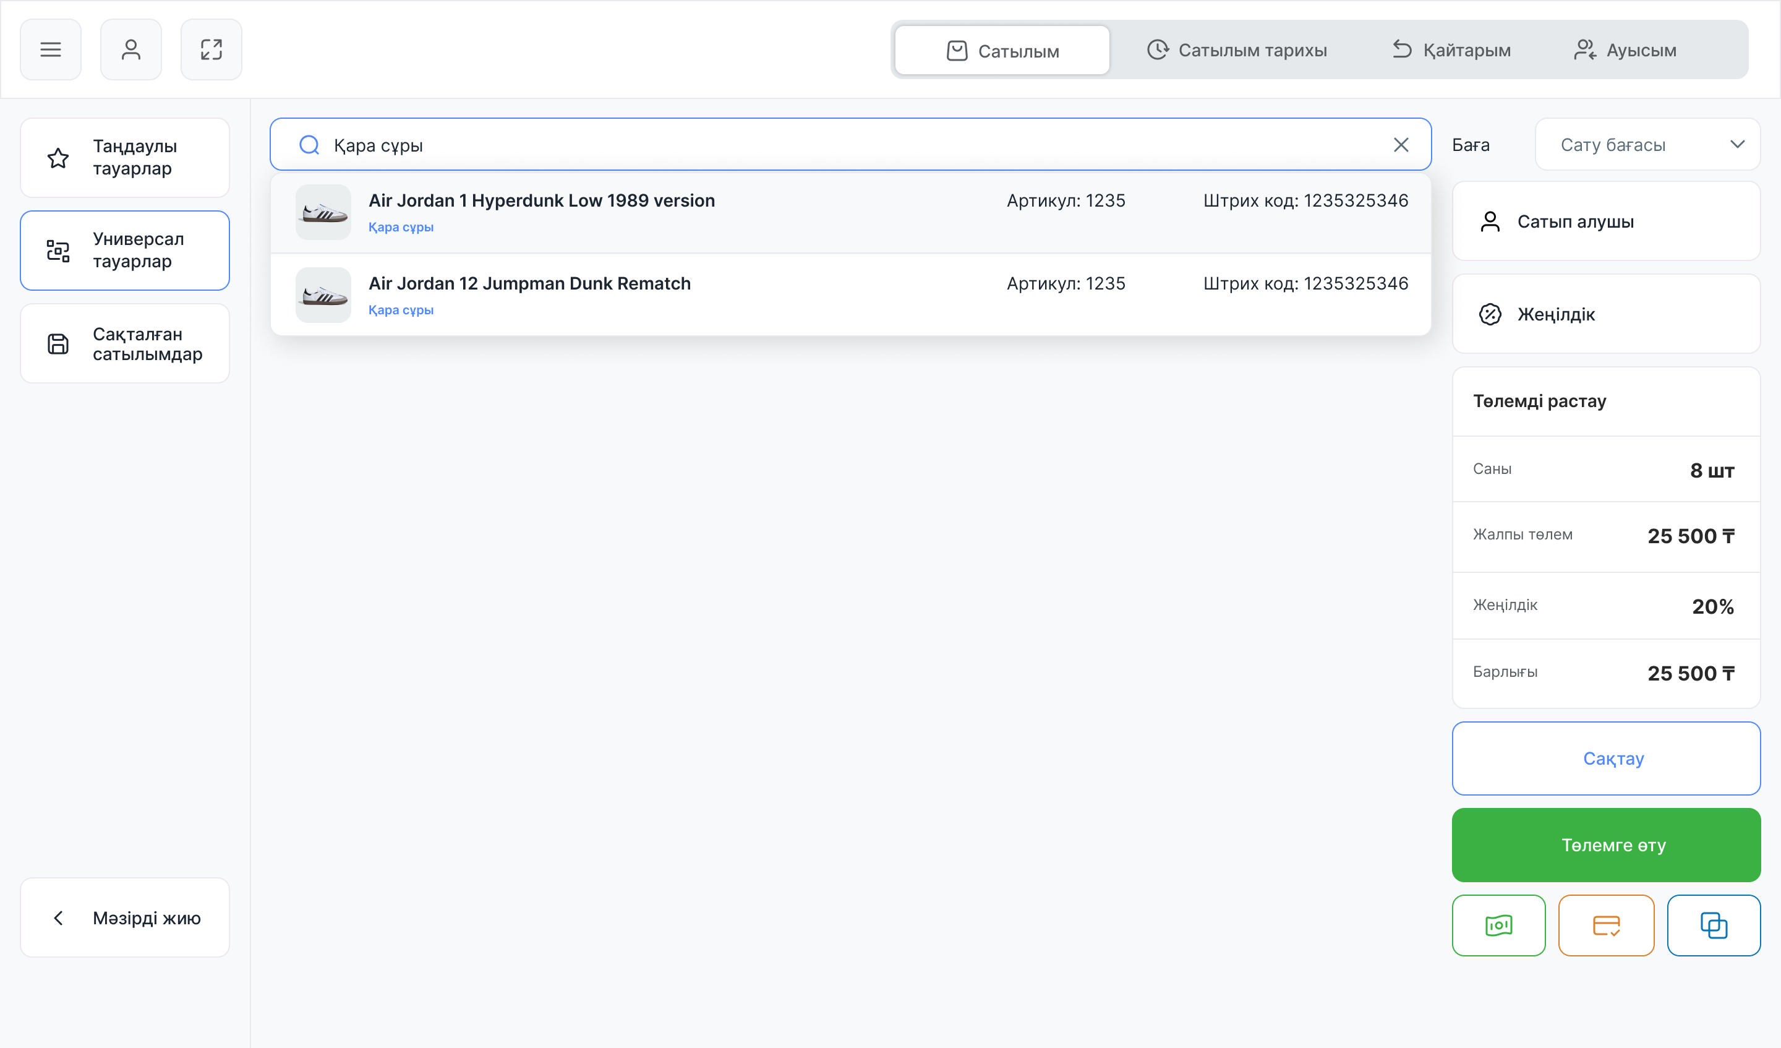Select Air Jordan 12 Jumpman Dunk Rematch
The image size is (1781, 1048).
pyautogui.click(x=851, y=295)
